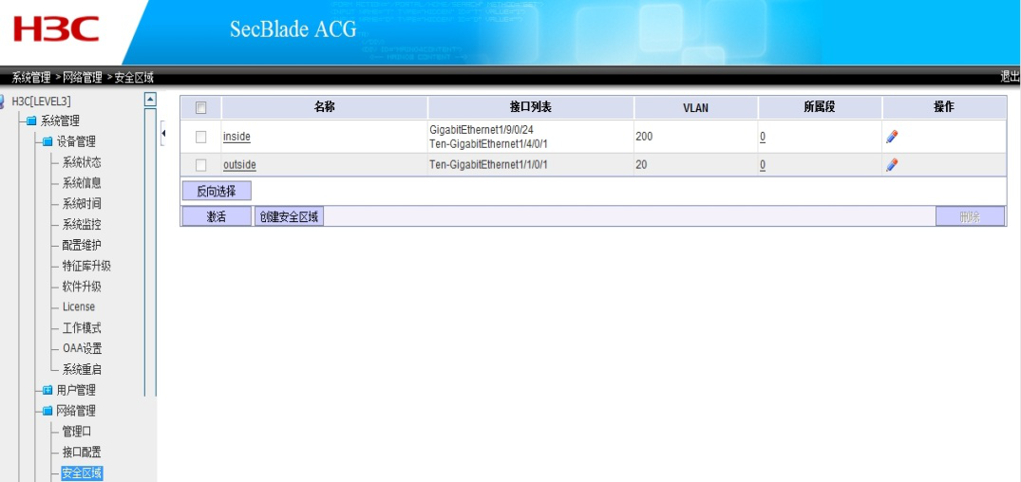Click the 激活 button

(217, 216)
